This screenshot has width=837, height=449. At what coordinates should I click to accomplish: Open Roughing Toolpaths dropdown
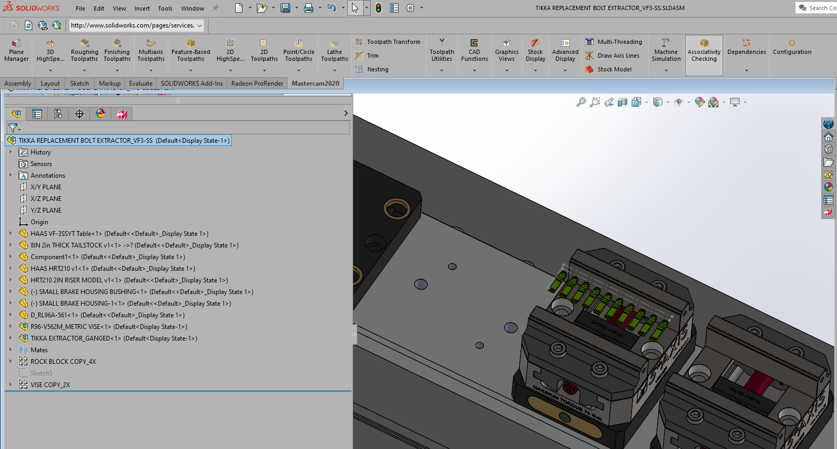point(84,70)
